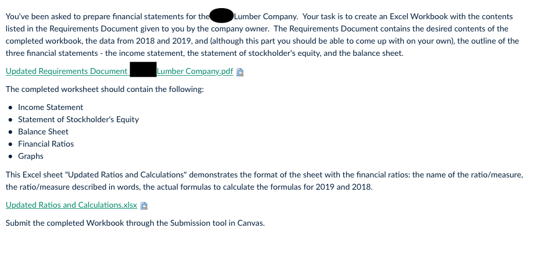Screen dimensions: 534x256
Task: Click the bullet point before Graphs
Action: (x=11, y=157)
